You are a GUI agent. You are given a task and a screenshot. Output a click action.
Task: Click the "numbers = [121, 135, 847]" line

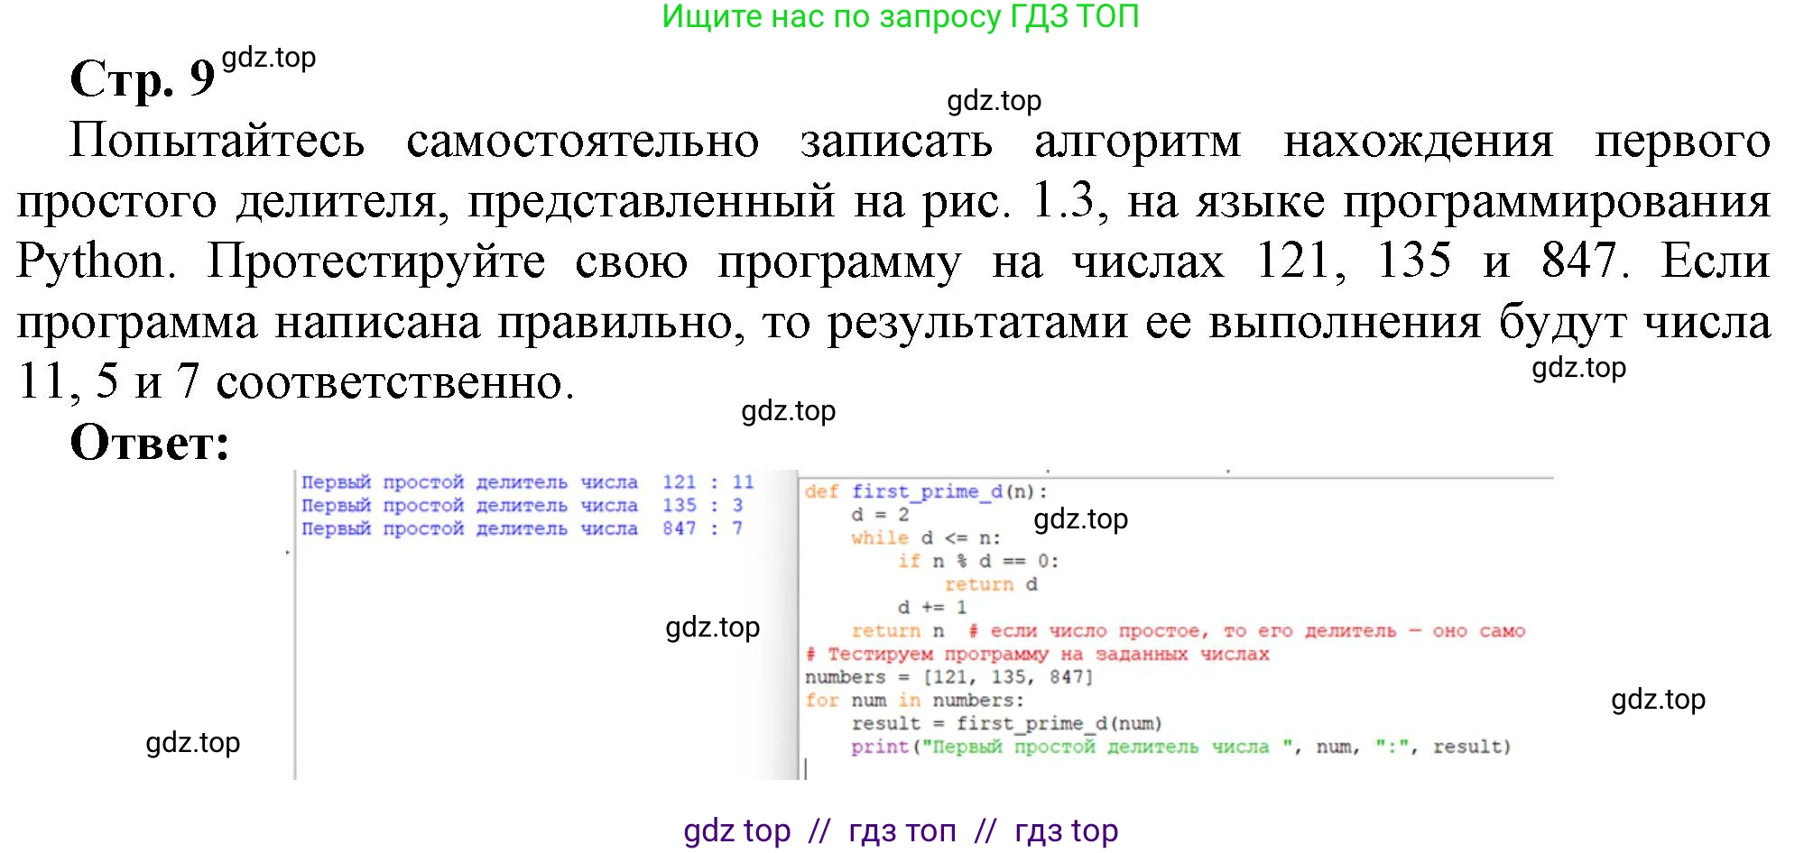coord(948,677)
